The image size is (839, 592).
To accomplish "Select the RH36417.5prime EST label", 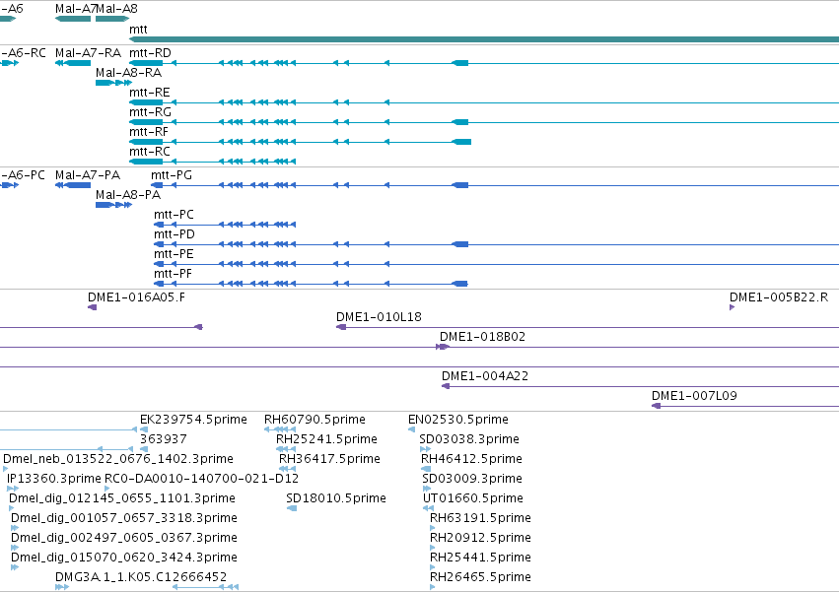I will pos(329,460).
